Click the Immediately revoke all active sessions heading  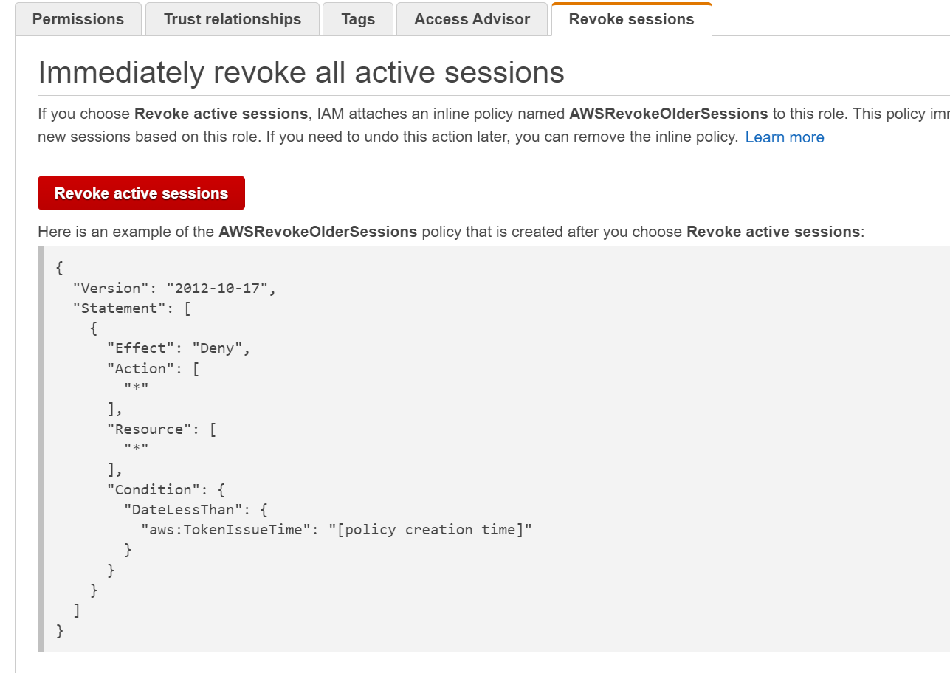[301, 72]
